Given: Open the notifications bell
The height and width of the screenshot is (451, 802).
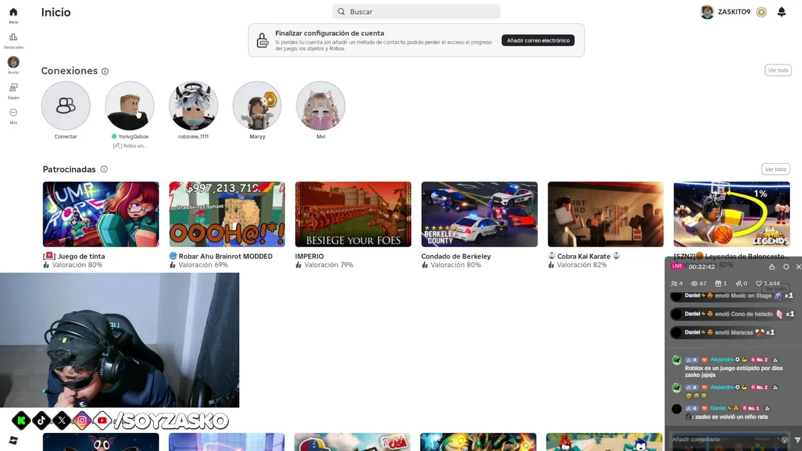Looking at the screenshot, I should coord(781,12).
